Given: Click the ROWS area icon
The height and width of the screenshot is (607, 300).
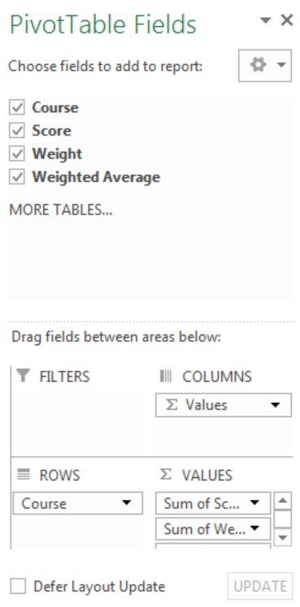Looking at the screenshot, I should pyautogui.click(x=24, y=475).
